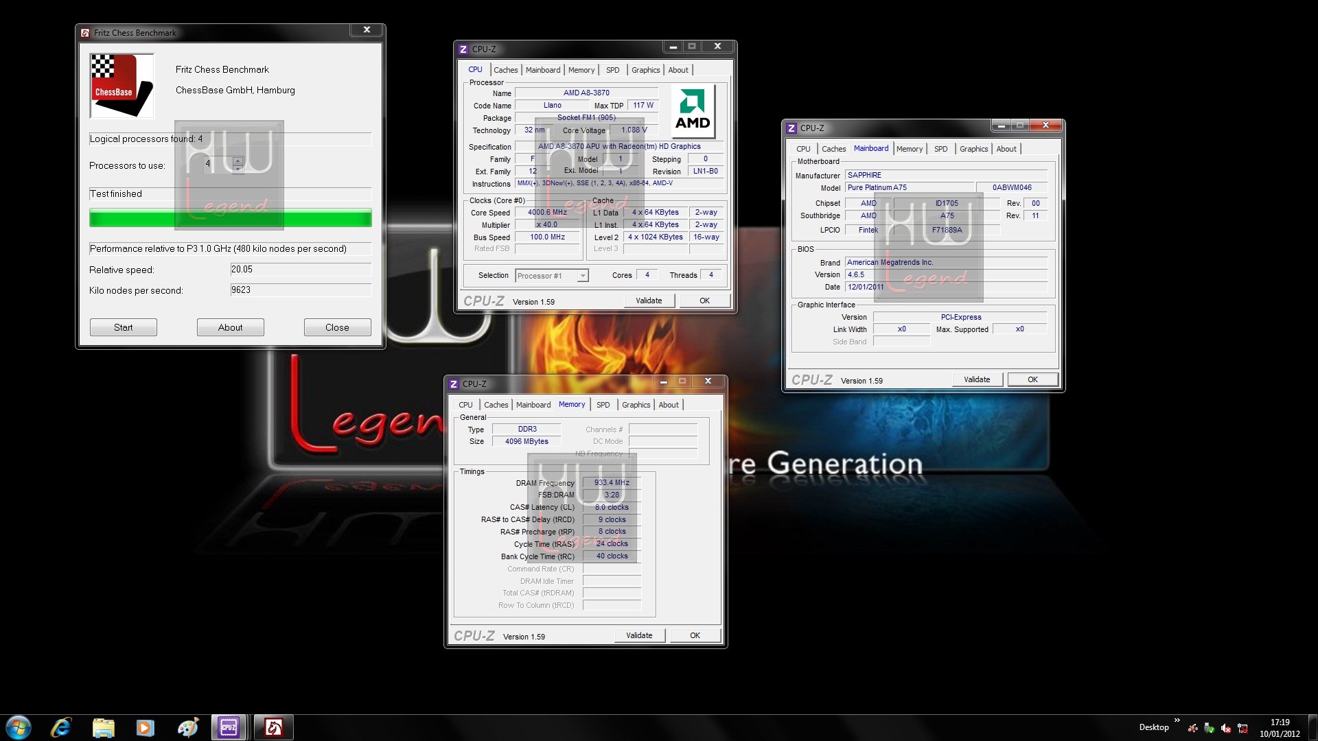This screenshot has width=1318, height=741.
Task: Click the DRAM Frequency 933.4 MHz value
Action: click(x=612, y=483)
